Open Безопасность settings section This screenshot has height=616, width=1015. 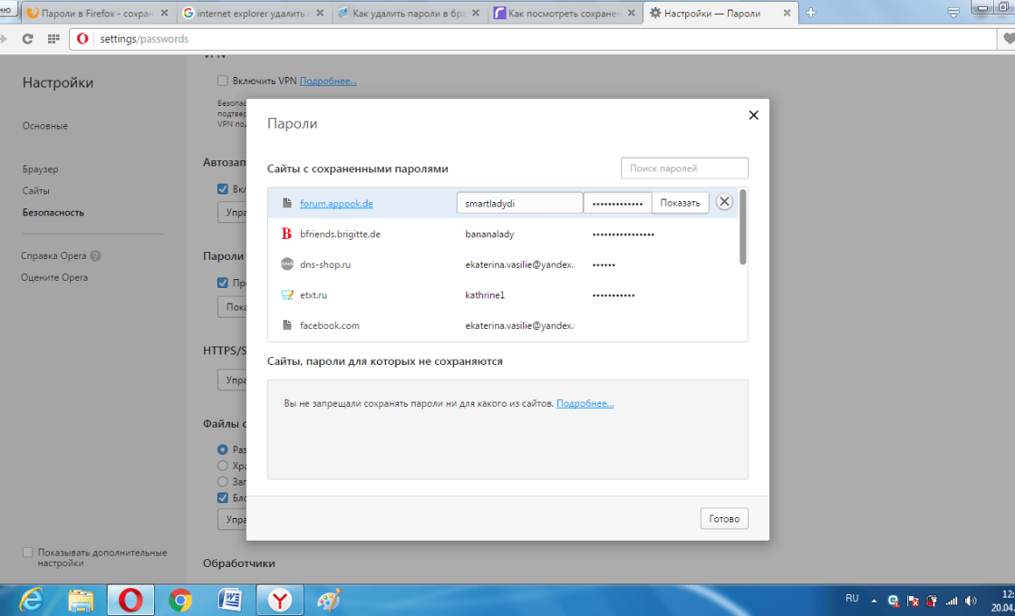pyautogui.click(x=53, y=212)
